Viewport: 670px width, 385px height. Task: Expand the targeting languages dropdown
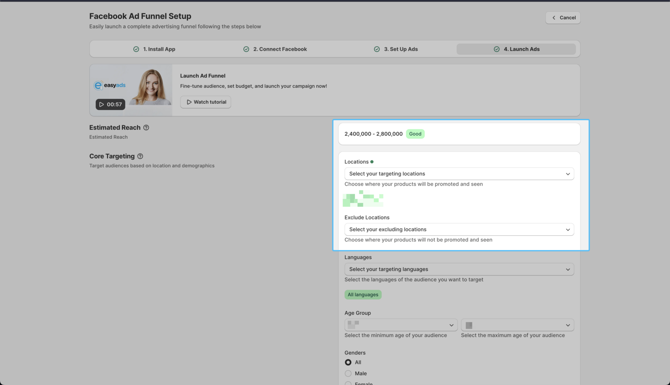tap(459, 269)
